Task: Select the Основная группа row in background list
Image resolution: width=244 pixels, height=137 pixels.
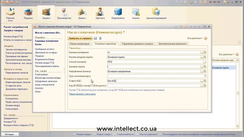Action: coord(224,68)
